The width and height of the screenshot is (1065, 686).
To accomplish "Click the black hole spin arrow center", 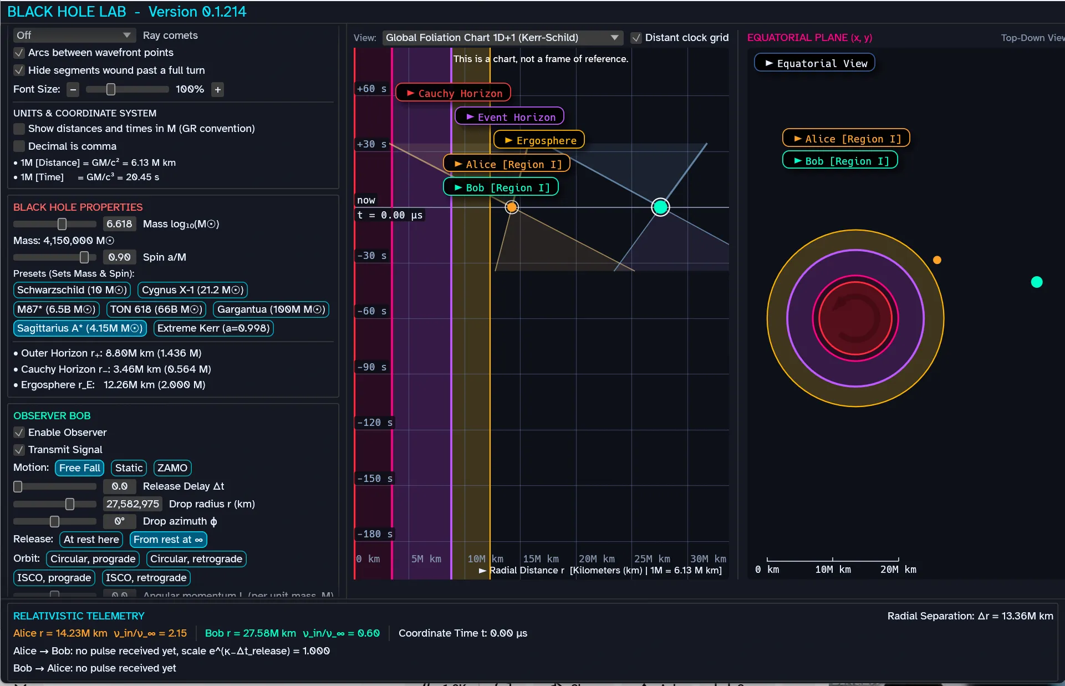I will pyautogui.click(x=855, y=318).
